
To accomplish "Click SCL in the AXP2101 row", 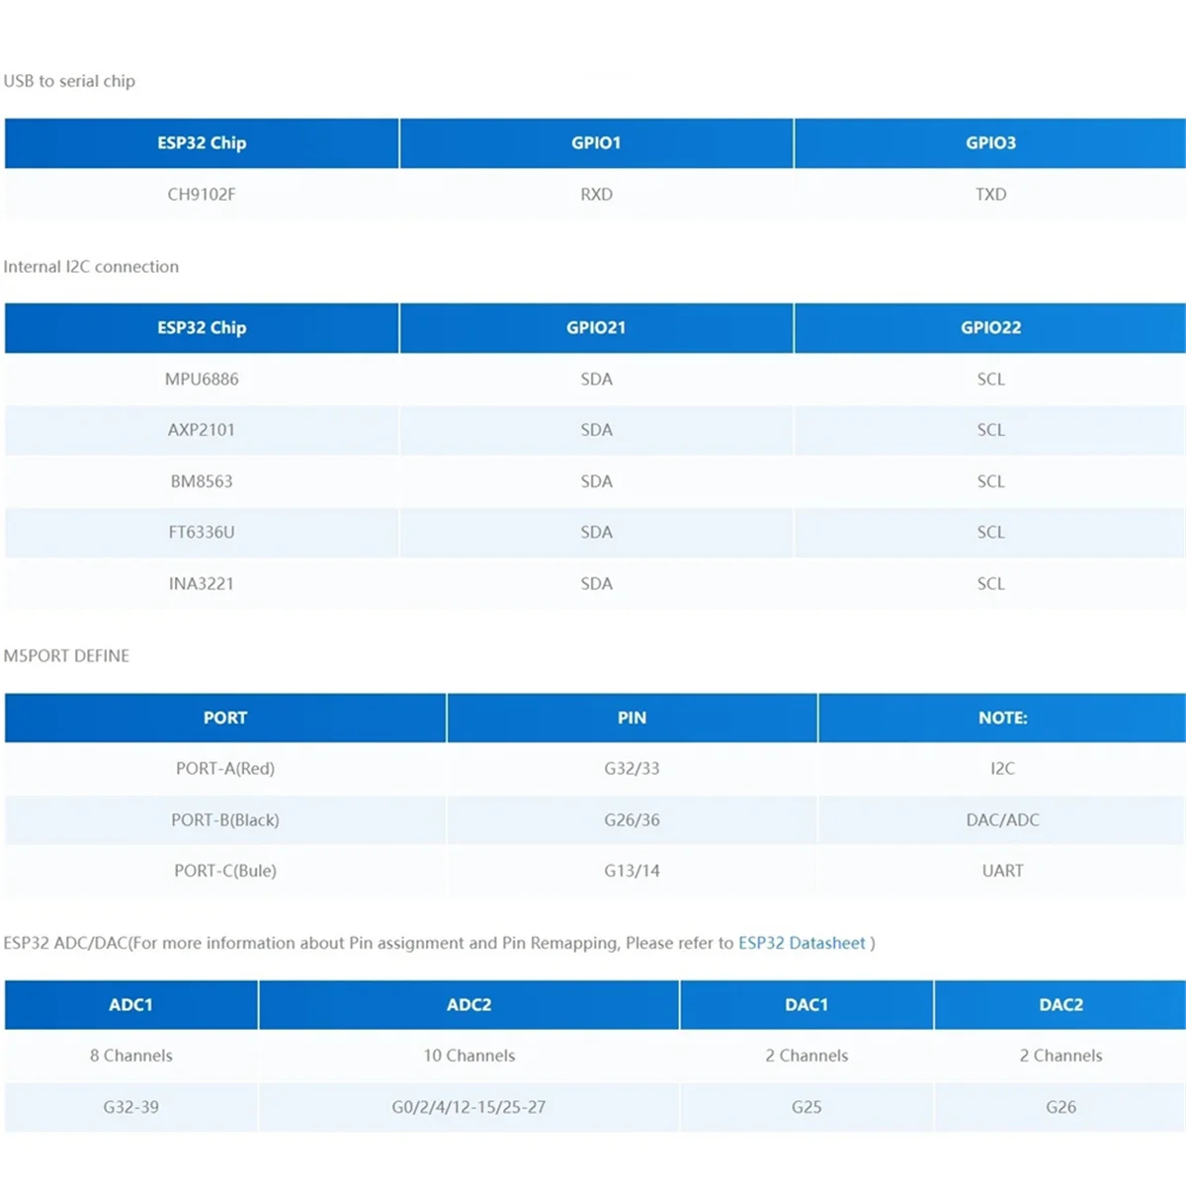I will point(990,430).
